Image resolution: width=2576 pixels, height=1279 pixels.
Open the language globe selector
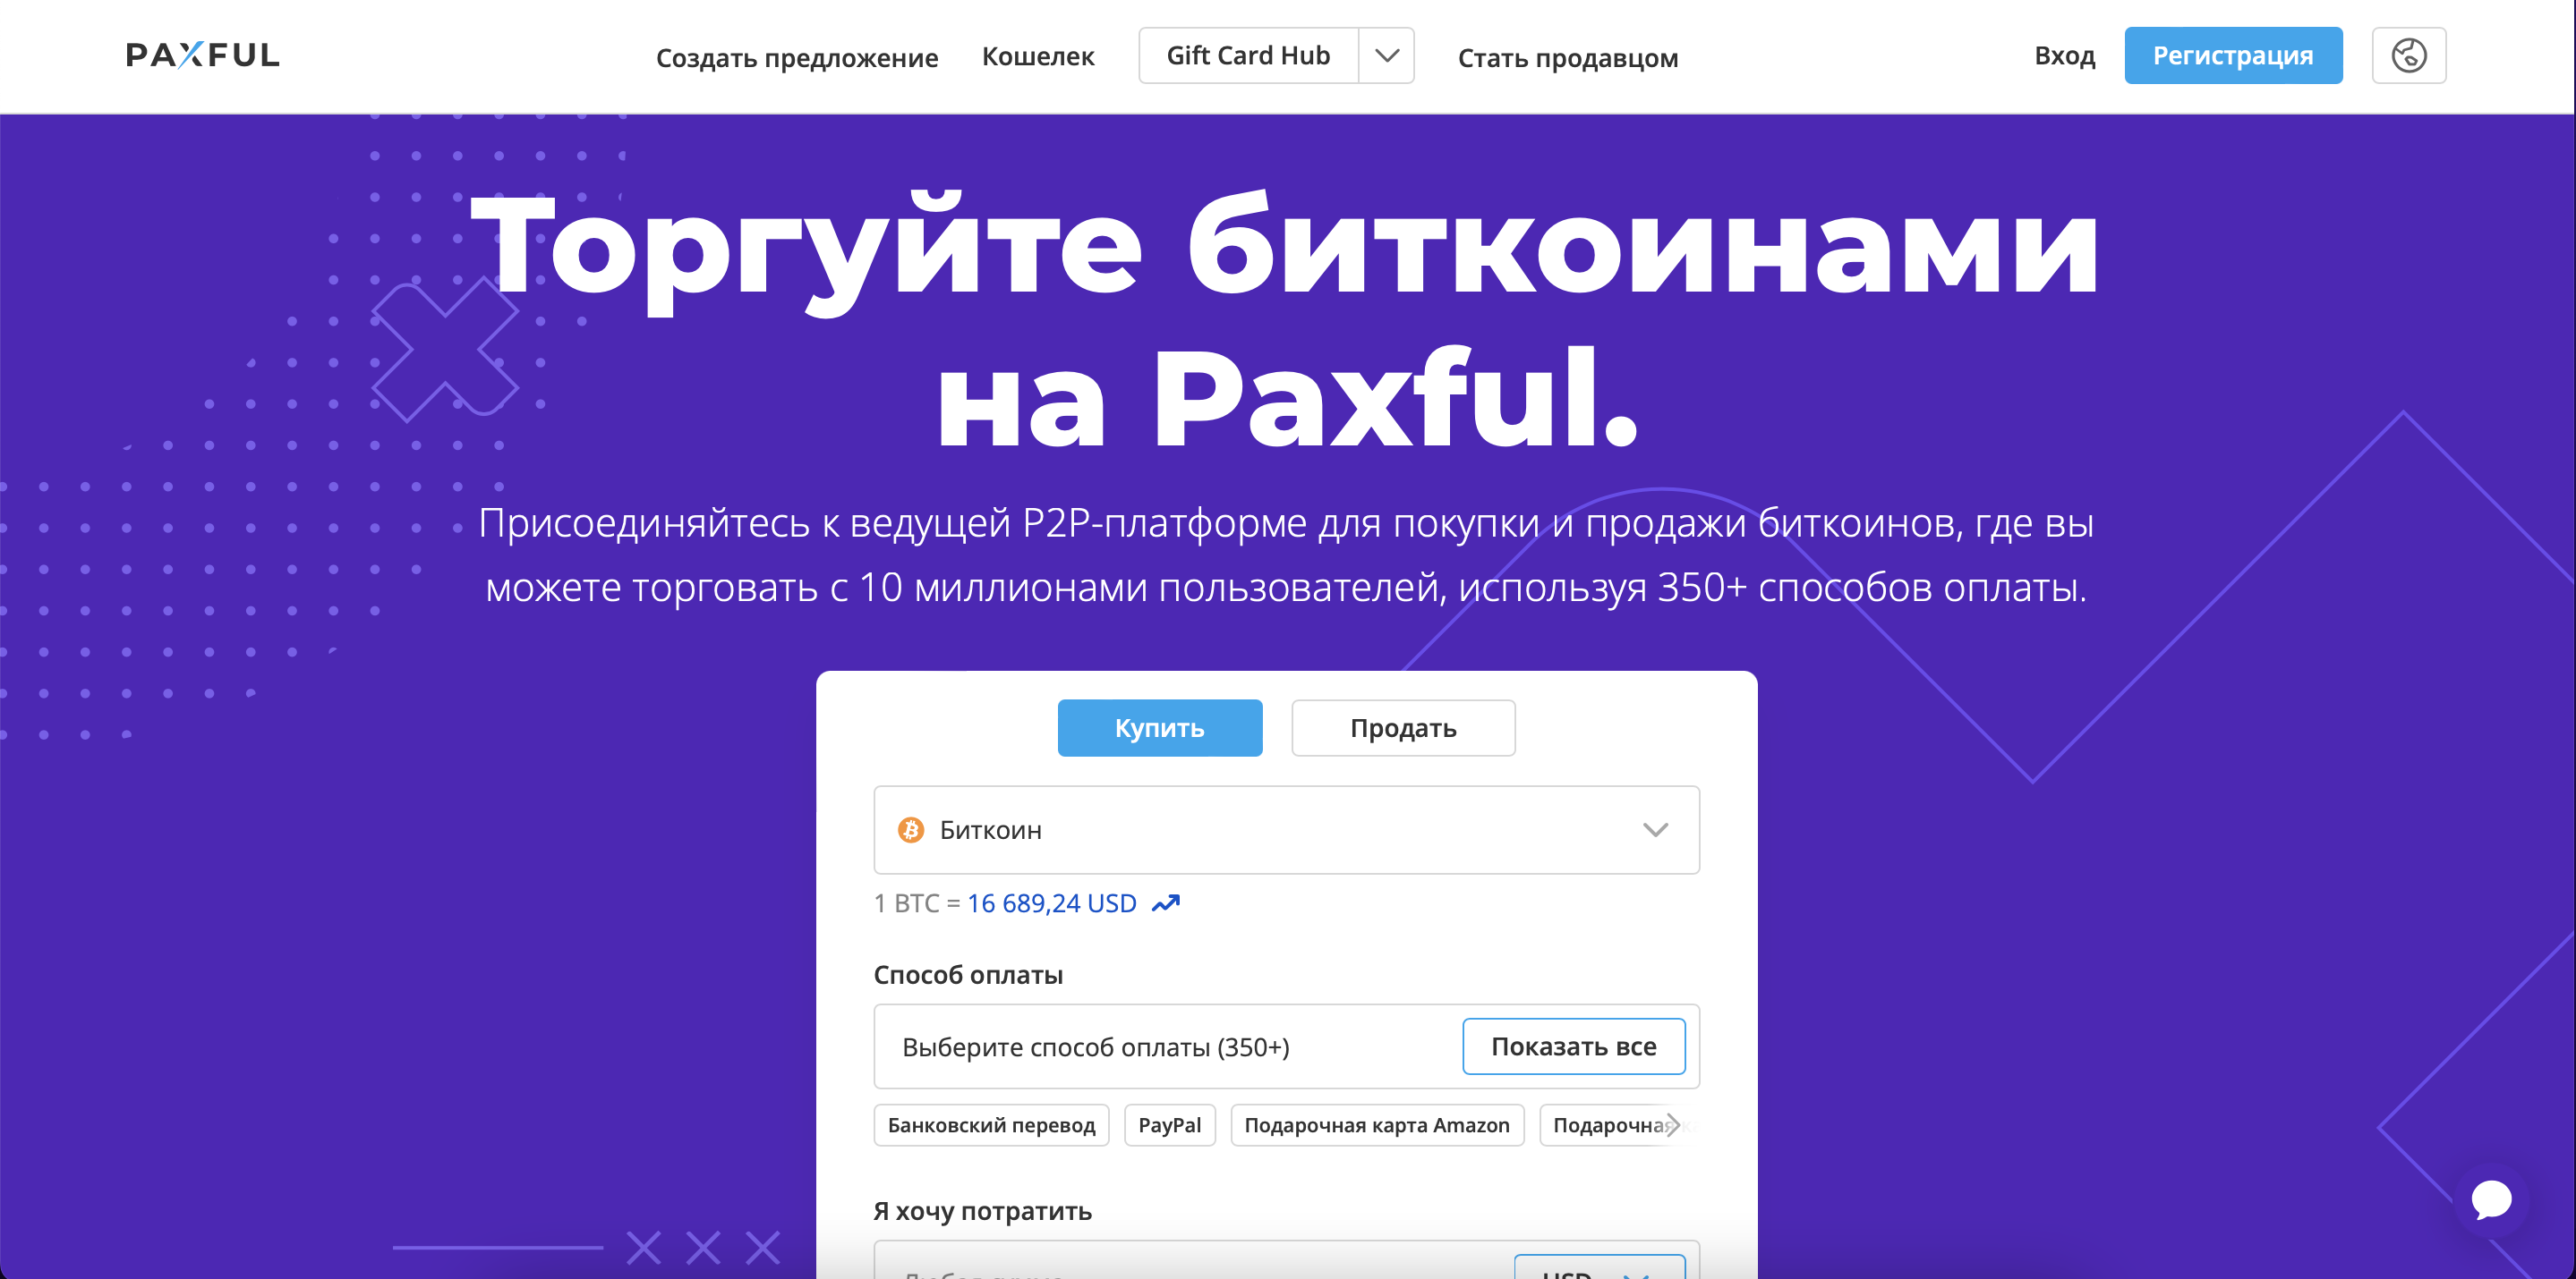coord(2408,55)
